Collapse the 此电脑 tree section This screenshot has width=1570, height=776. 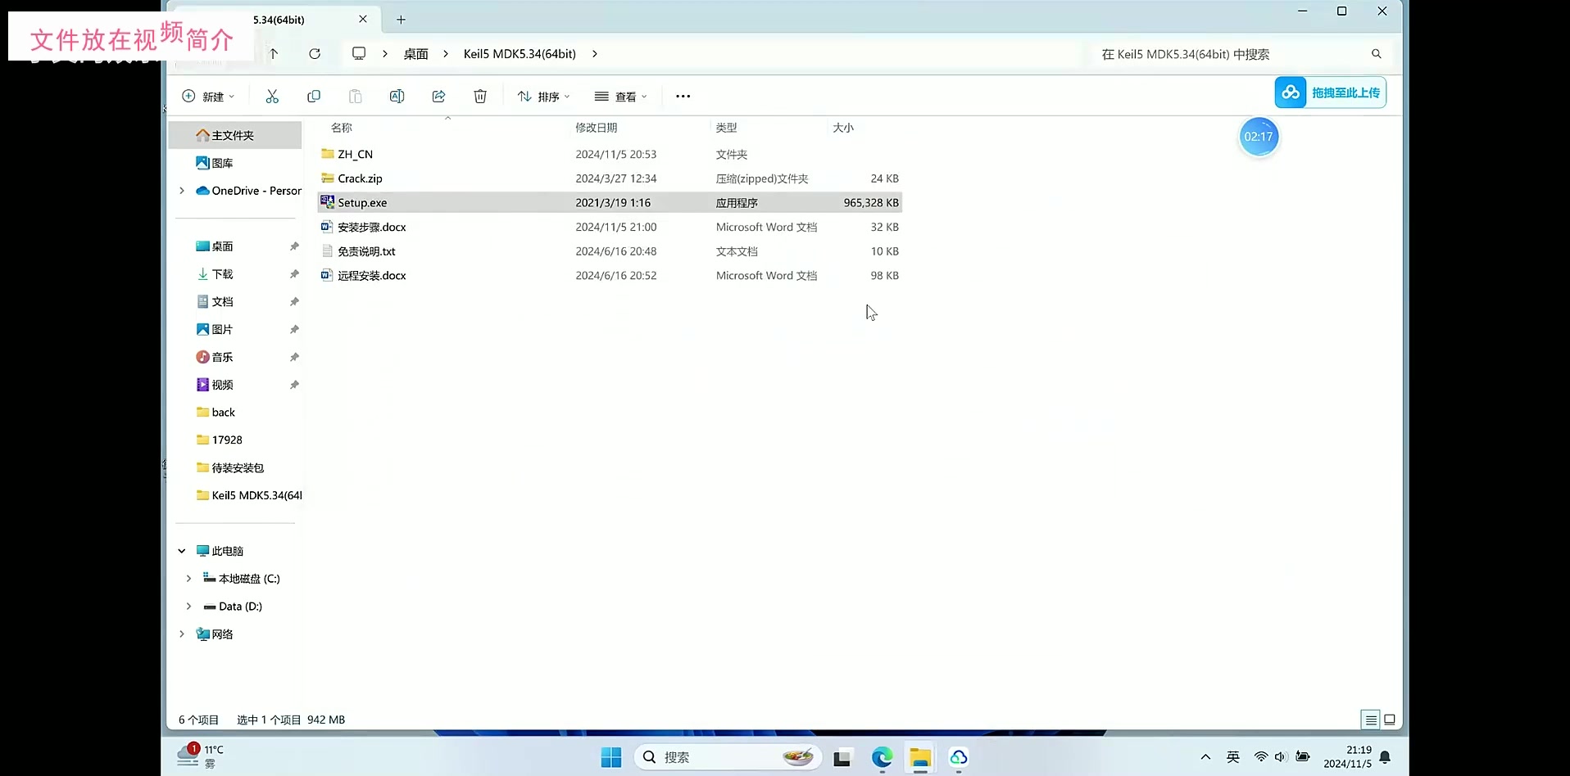tap(181, 551)
